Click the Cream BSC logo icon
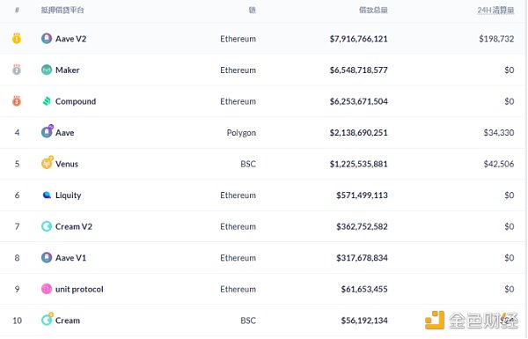 (48, 319)
